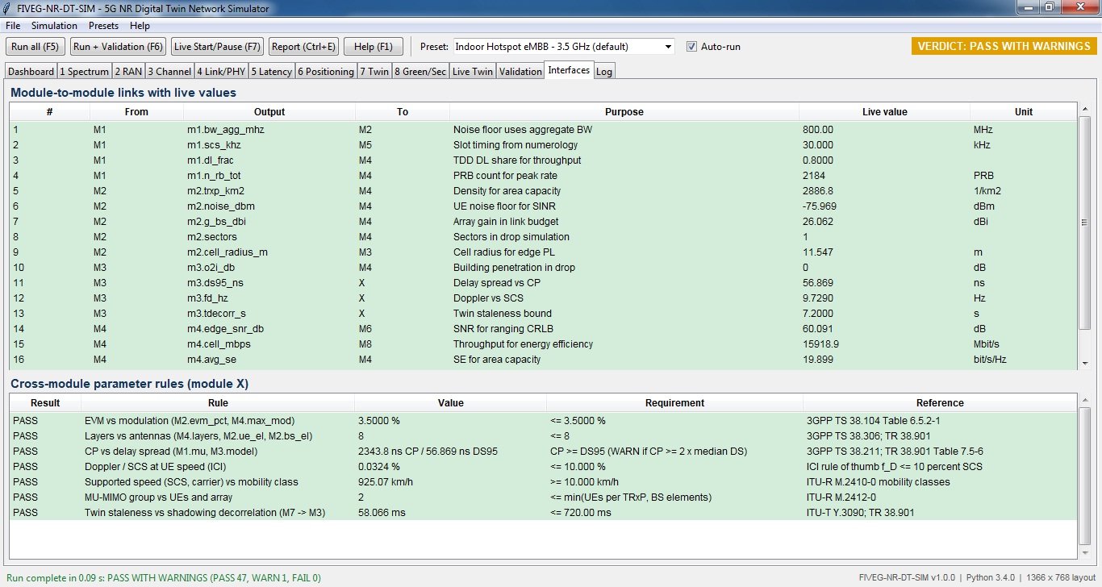
Task: Switch to the Dashboard tab
Action: coord(31,72)
